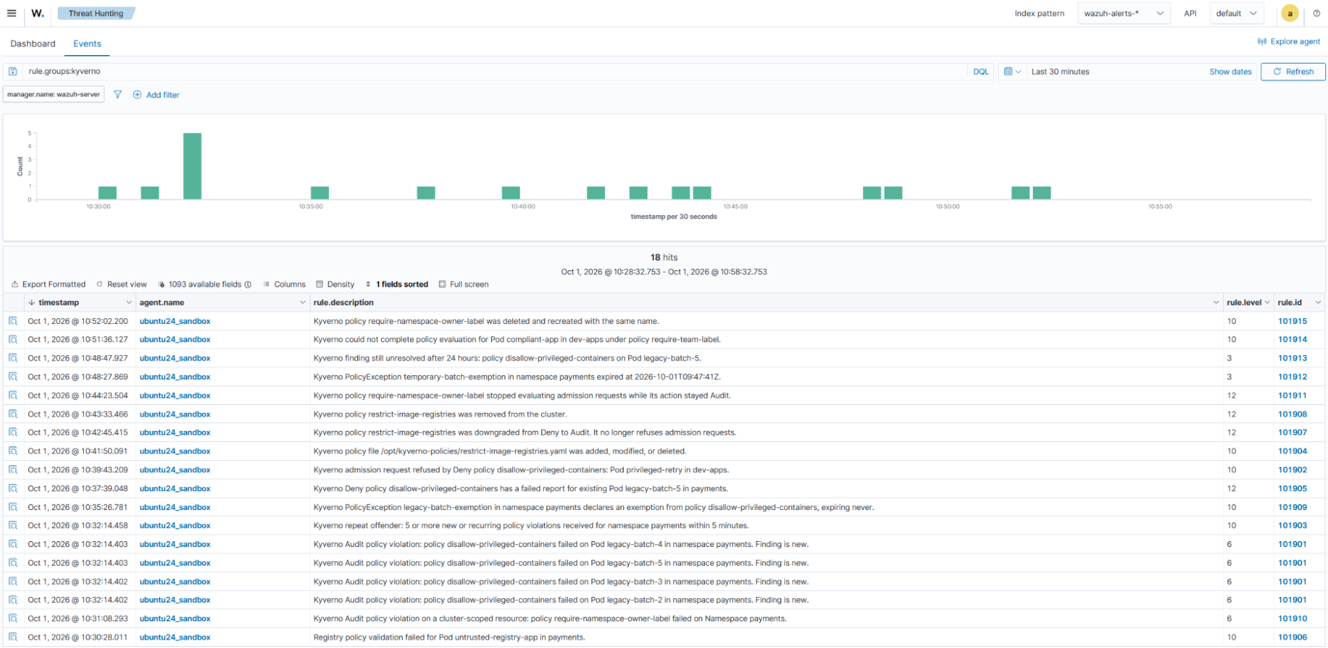This screenshot has width=1328, height=648.
Task: Expand the timestamp column options chevron
Action: click(x=129, y=303)
